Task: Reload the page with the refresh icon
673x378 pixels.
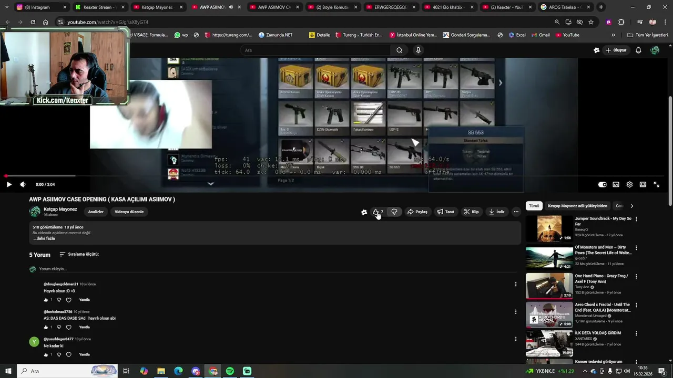Action: 33,22
